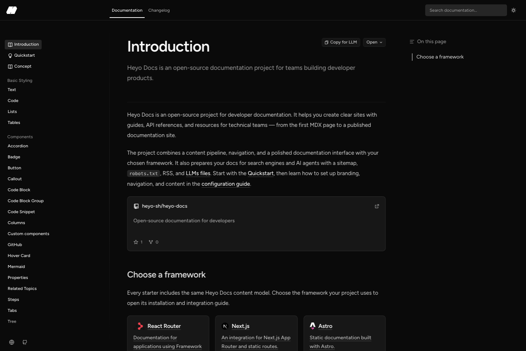Open the Open dropdown menu
The width and height of the screenshot is (526, 351).
[x=374, y=42]
